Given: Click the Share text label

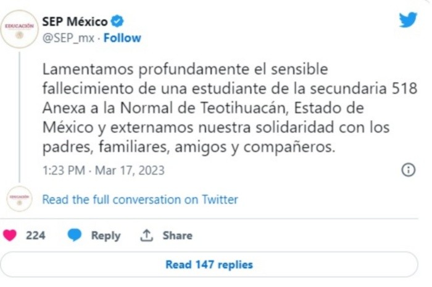Looking at the screenshot, I should [177, 235].
